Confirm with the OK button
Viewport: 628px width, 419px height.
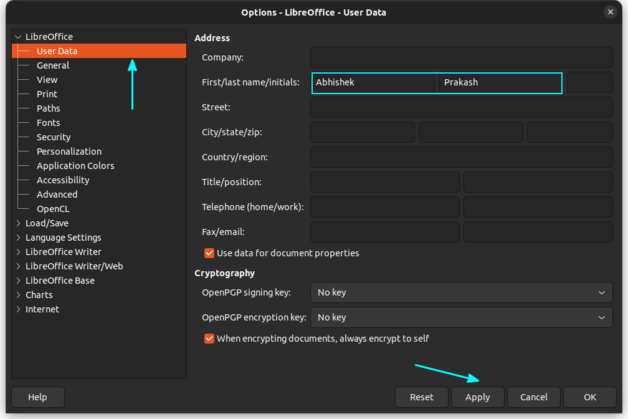click(x=590, y=397)
